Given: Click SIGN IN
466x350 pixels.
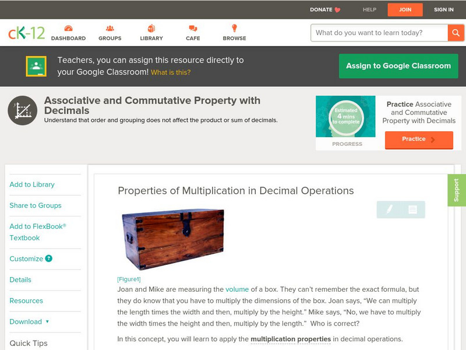Looking at the screenshot, I should coord(444,9).
